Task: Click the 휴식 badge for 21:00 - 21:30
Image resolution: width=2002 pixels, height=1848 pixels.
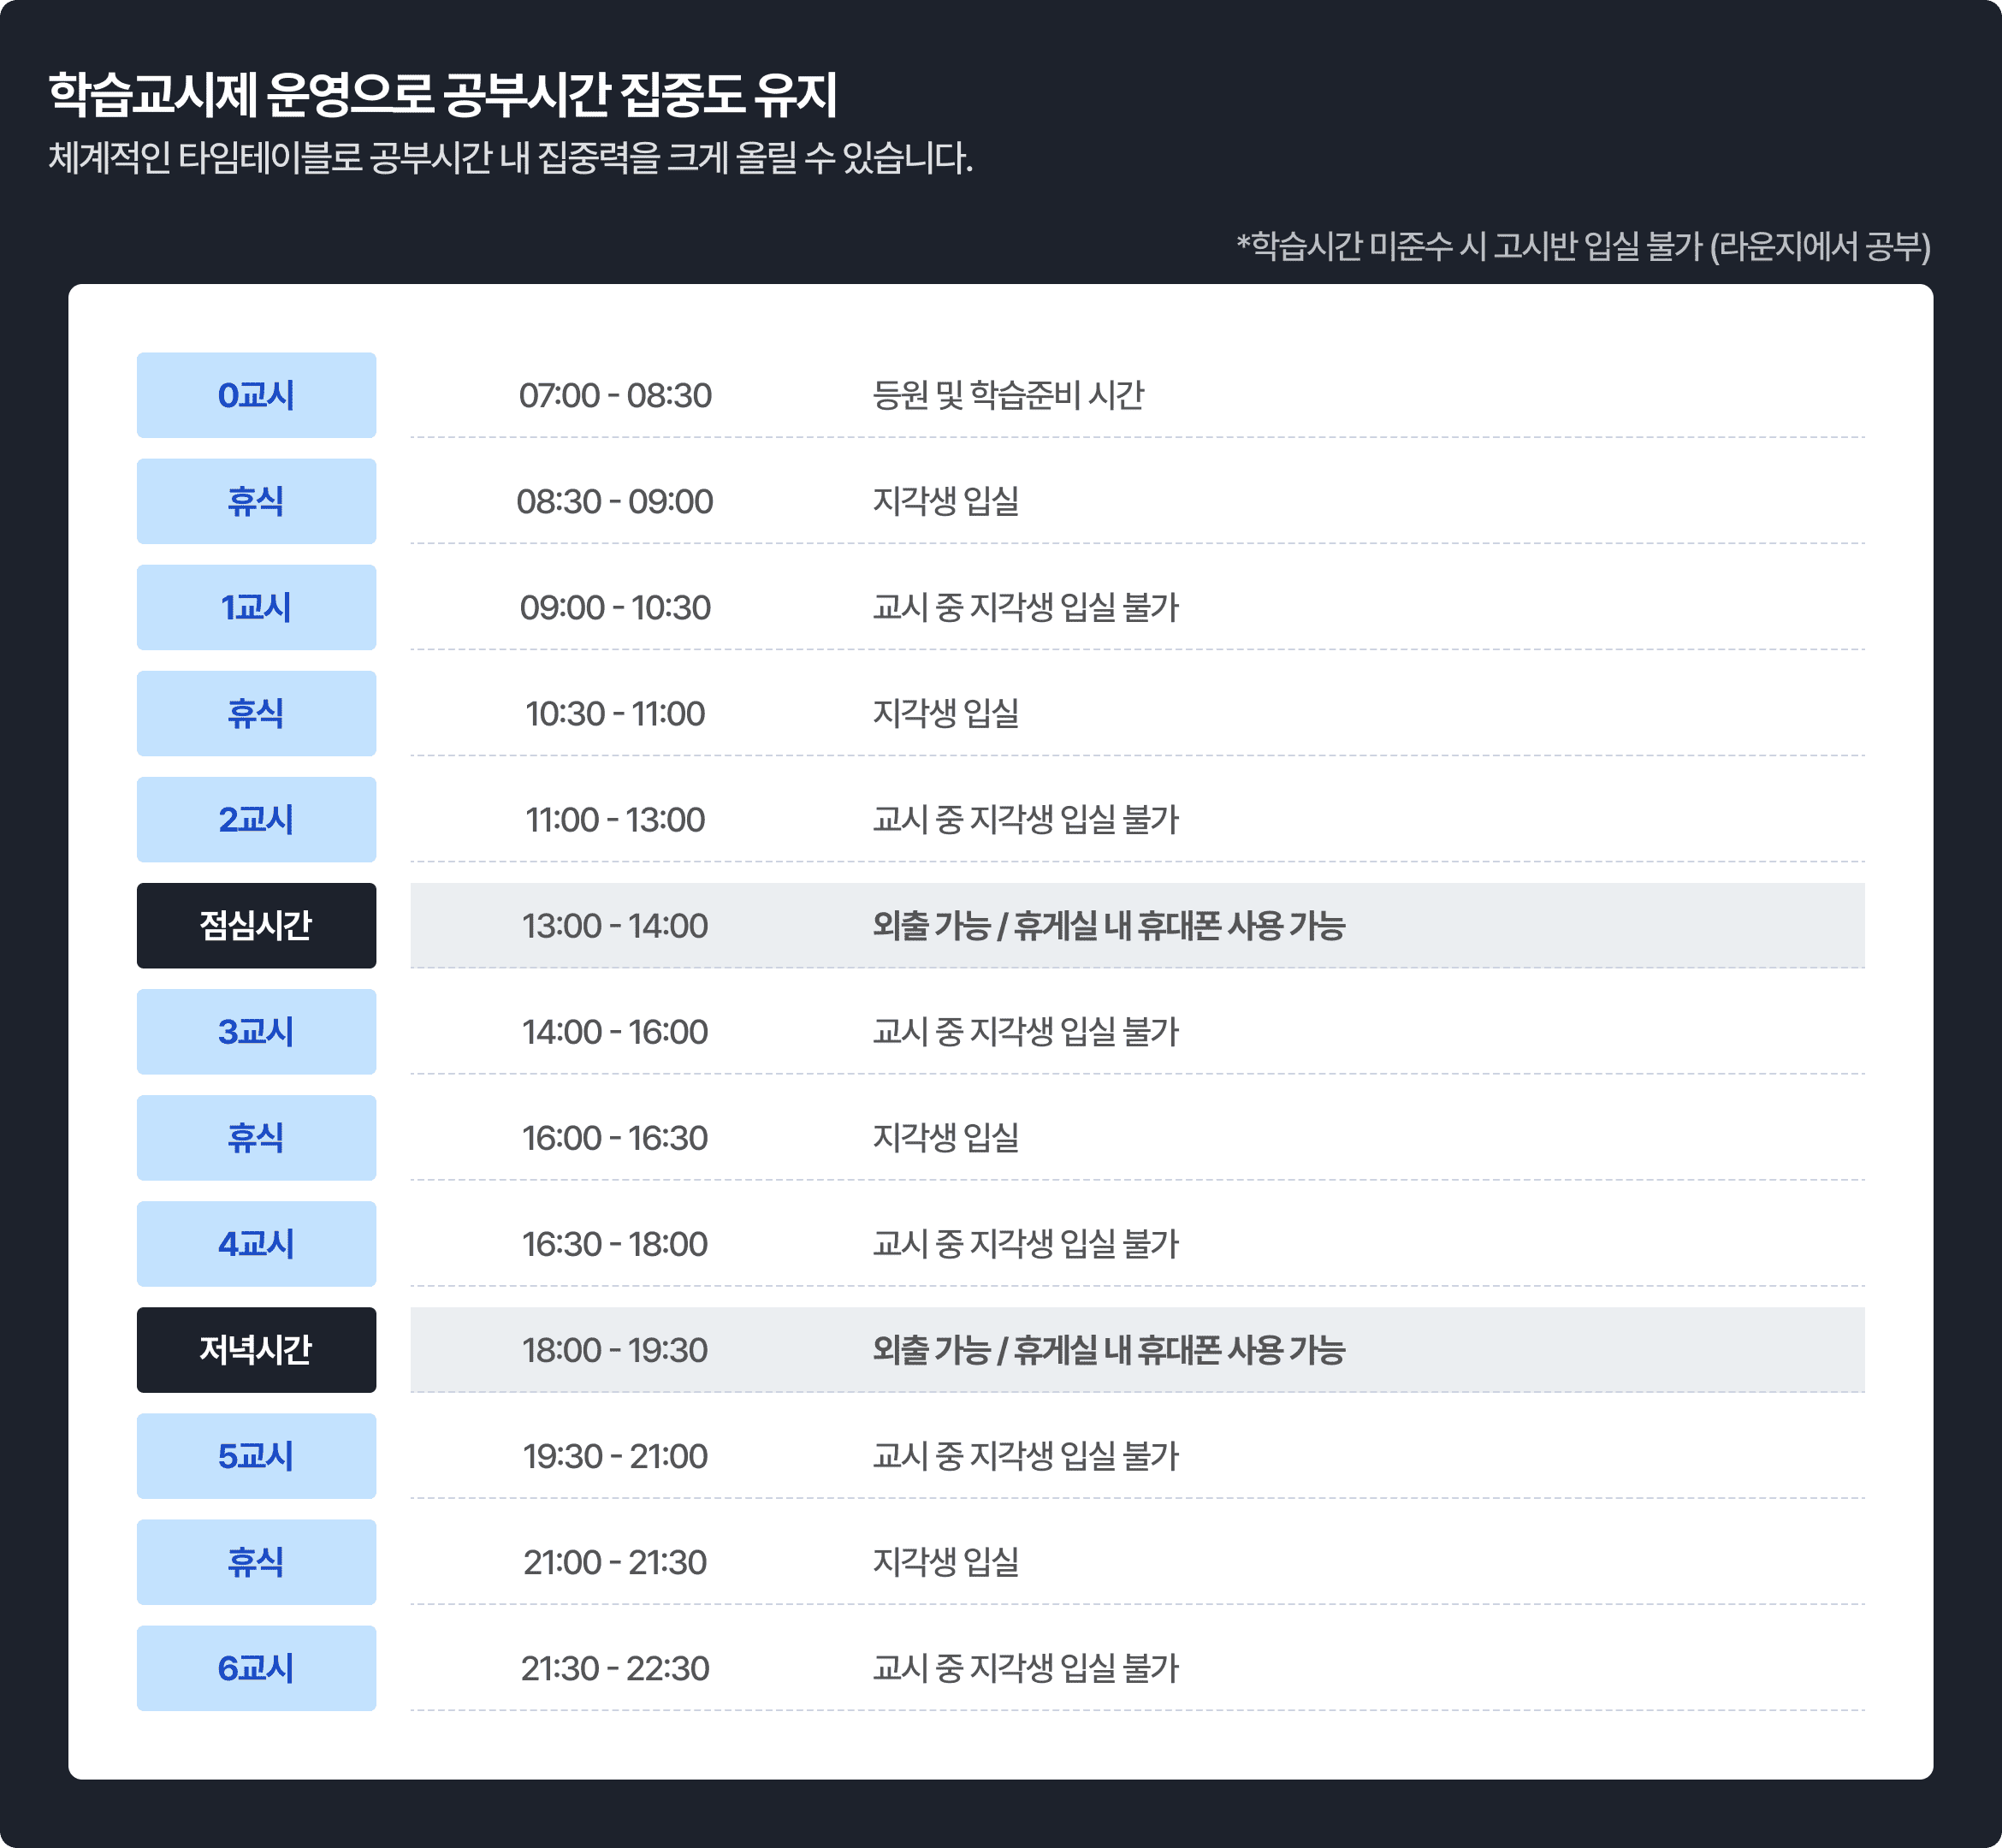Action: click(x=256, y=1561)
